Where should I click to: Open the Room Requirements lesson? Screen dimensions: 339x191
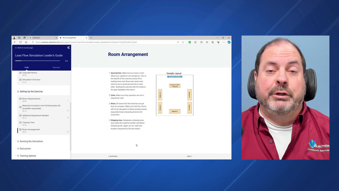click(31, 99)
